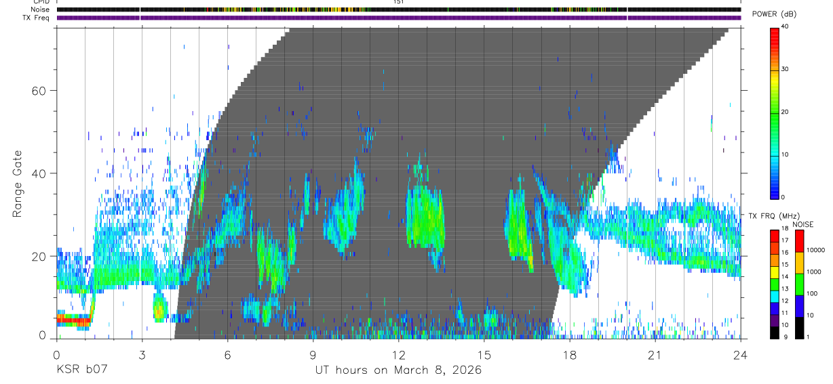
Task: Click the TX Freq row label at top left
Action: 36,18
